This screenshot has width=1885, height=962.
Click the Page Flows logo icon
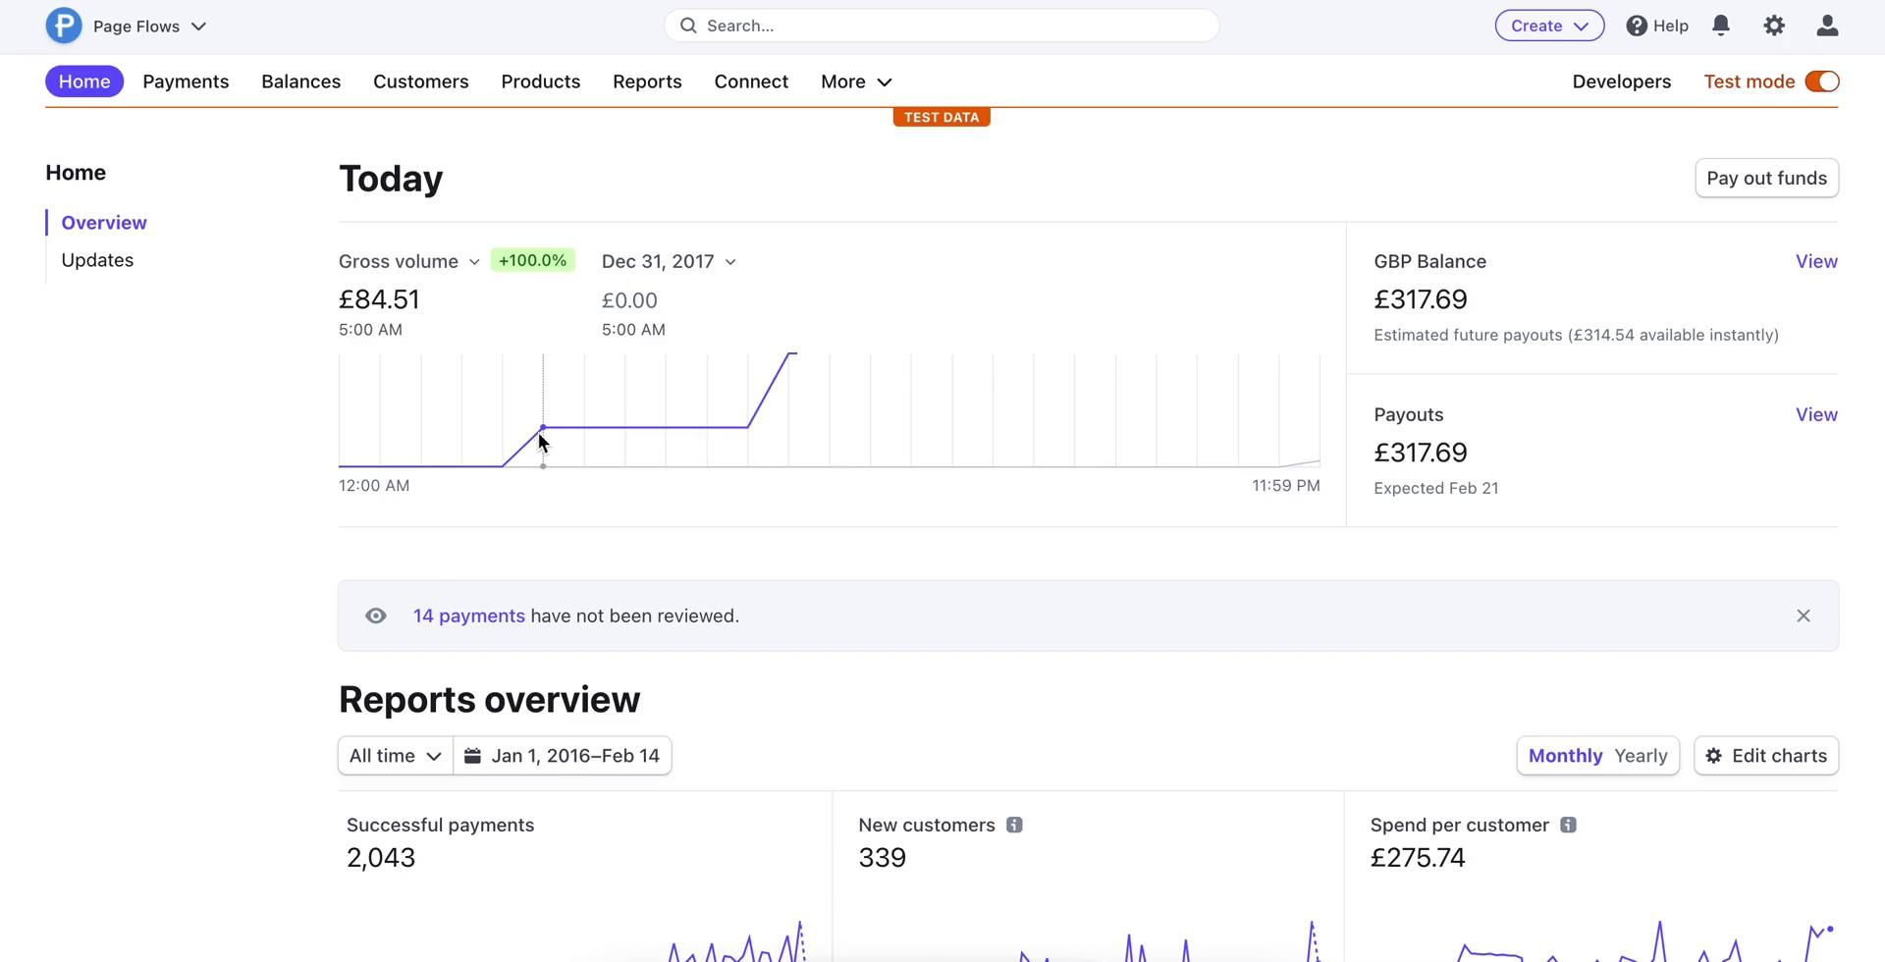(x=64, y=26)
